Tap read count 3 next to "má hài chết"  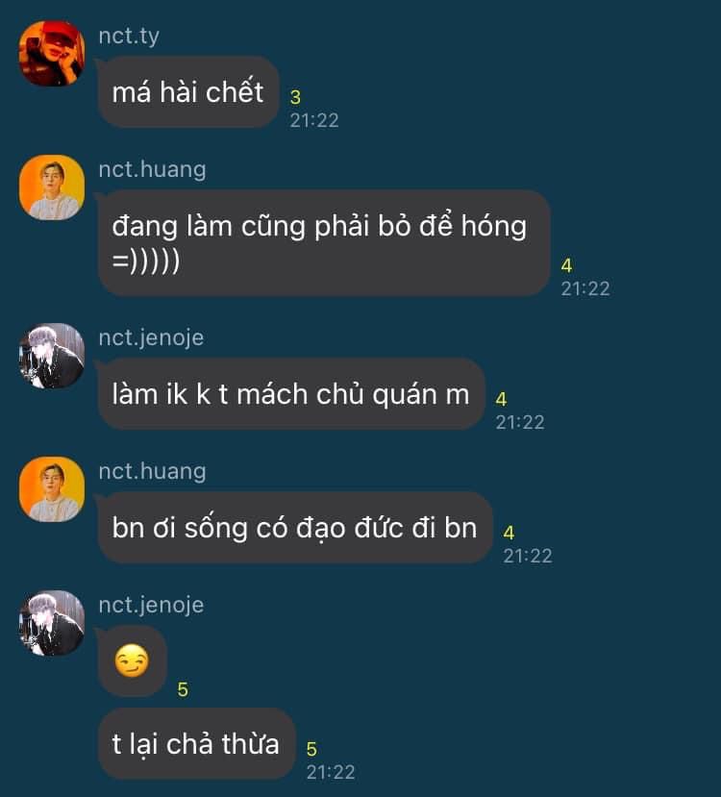point(295,97)
